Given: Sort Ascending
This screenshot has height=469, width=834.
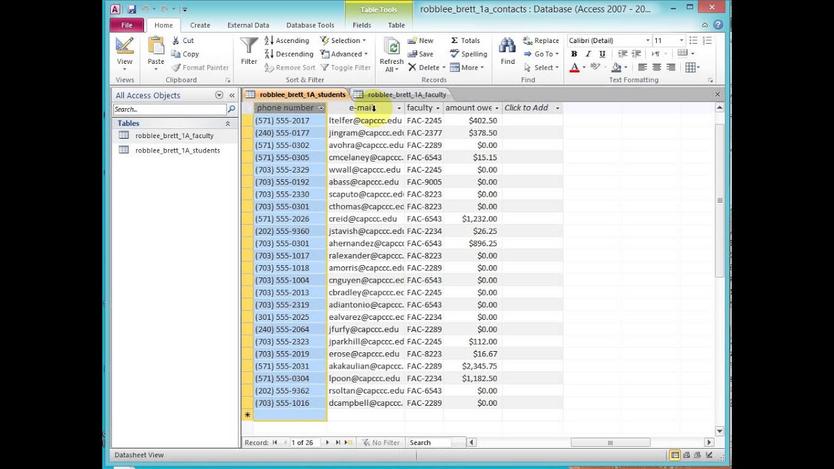Looking at the screenshot, I should pos(286,40).
